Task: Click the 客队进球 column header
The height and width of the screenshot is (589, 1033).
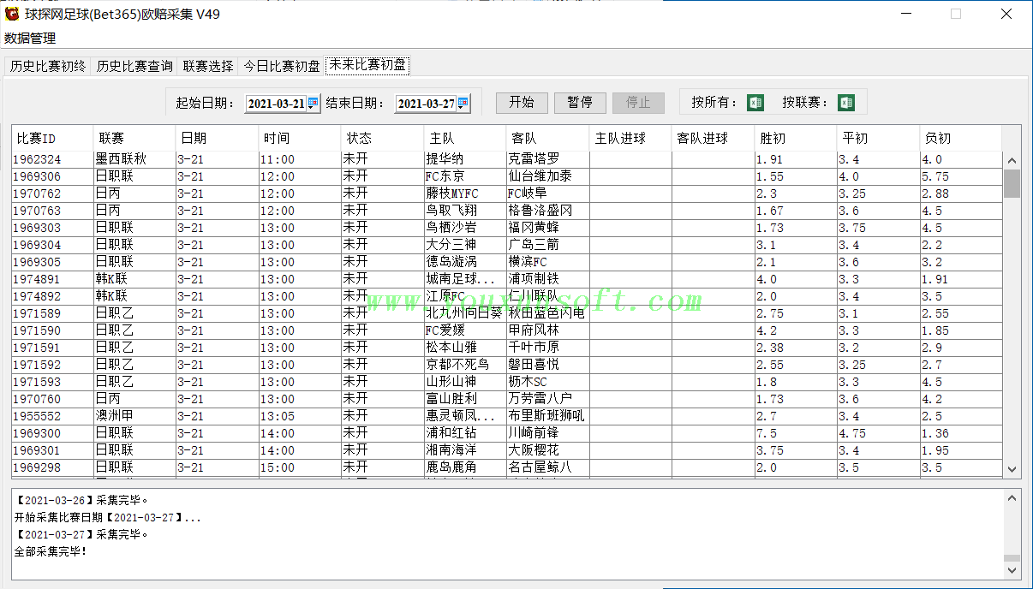Action: 714,138
